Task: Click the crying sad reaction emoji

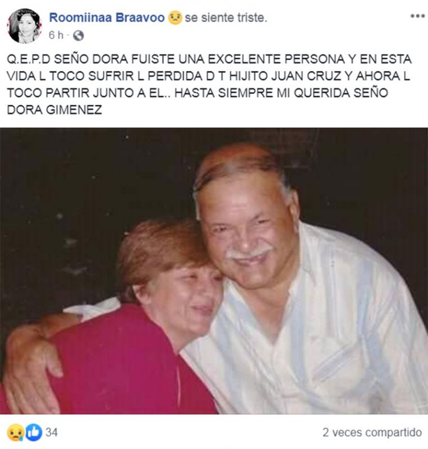Action: click(16, 432)
